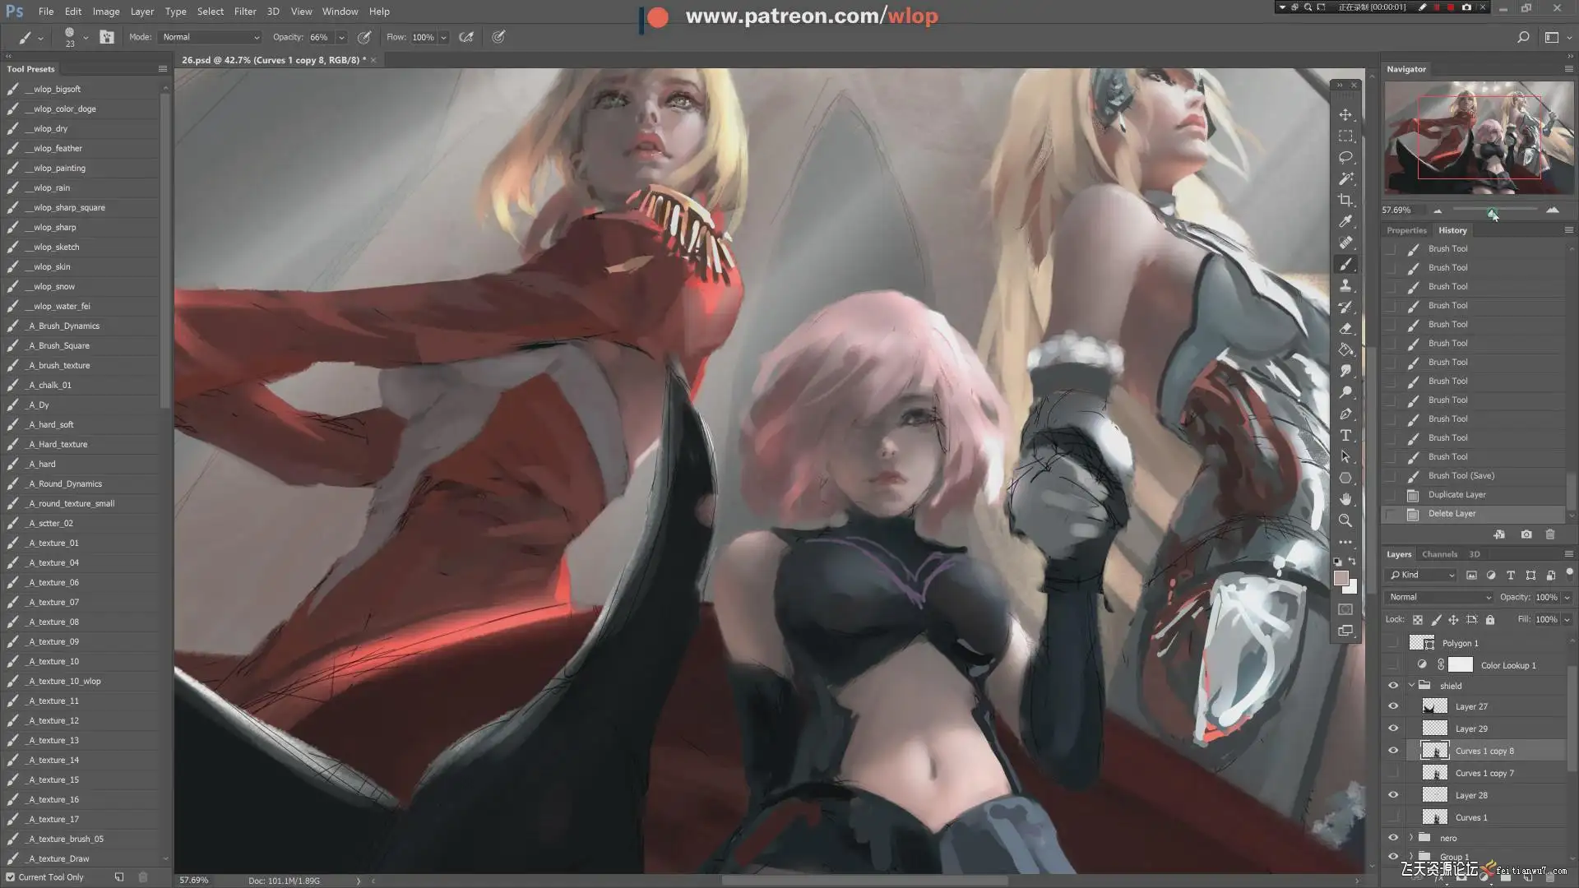Select the Eyedropper tool
Image resolution: width=1579 pixels, height=888 pixels.
[x=1345, y=221]
